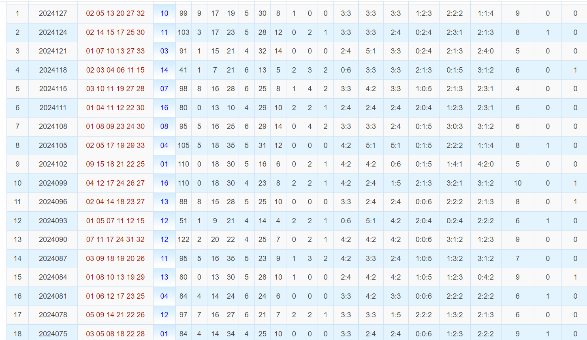Select issue number 2024078
This screenshot has width=587, height=340.
[x=53, y=315]
